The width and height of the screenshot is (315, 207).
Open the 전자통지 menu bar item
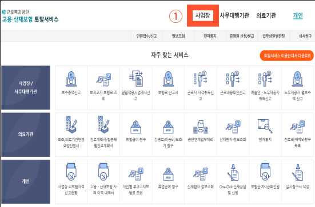(x=210, y=36)
